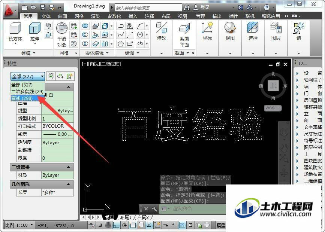Click the 截面平面 section plane tool
This screenshot has width=325, height=232.
pos(184,34)
